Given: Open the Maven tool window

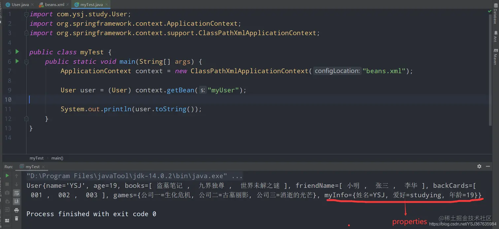Looking at the screenshot, I should pyautogui.click(x=495, y=57).
